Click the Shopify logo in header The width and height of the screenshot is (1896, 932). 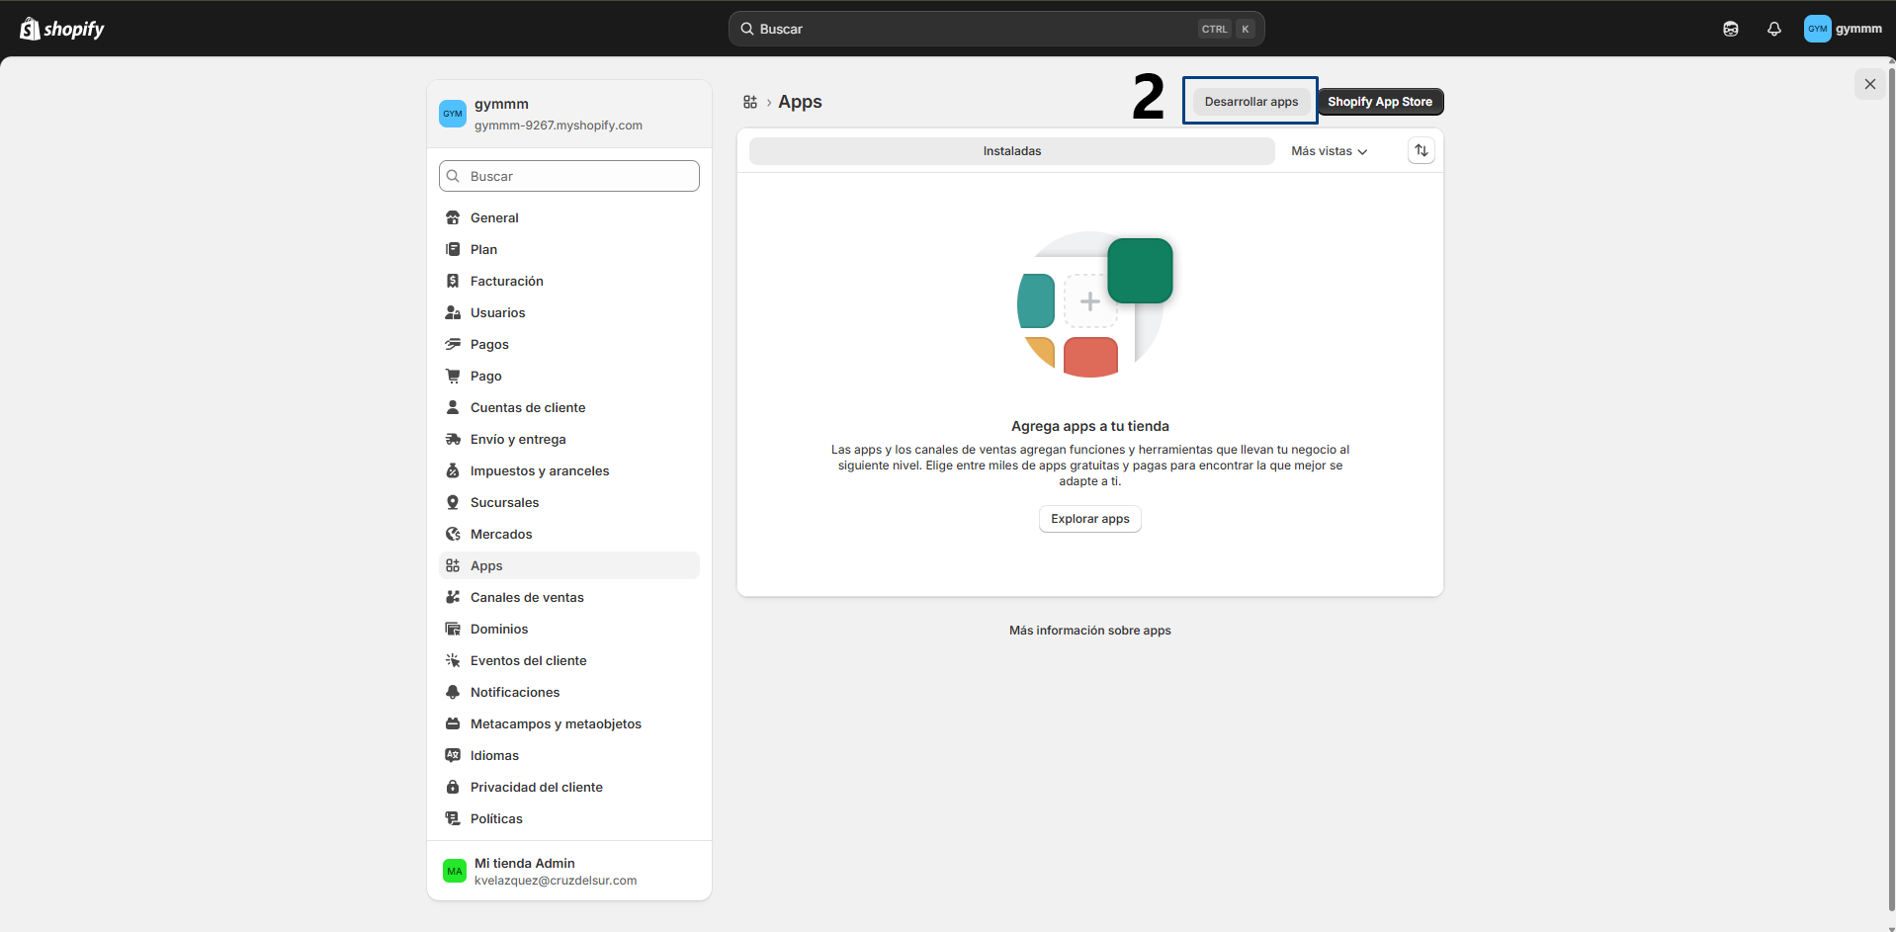pos(61,29)
